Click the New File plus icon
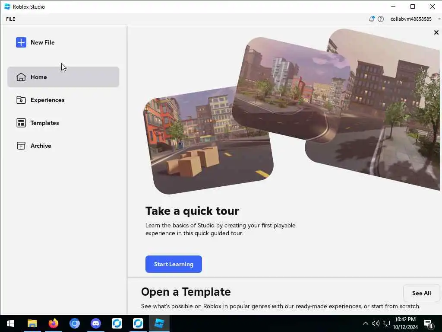This screenshot has width=442, height=332. [21, 42]
